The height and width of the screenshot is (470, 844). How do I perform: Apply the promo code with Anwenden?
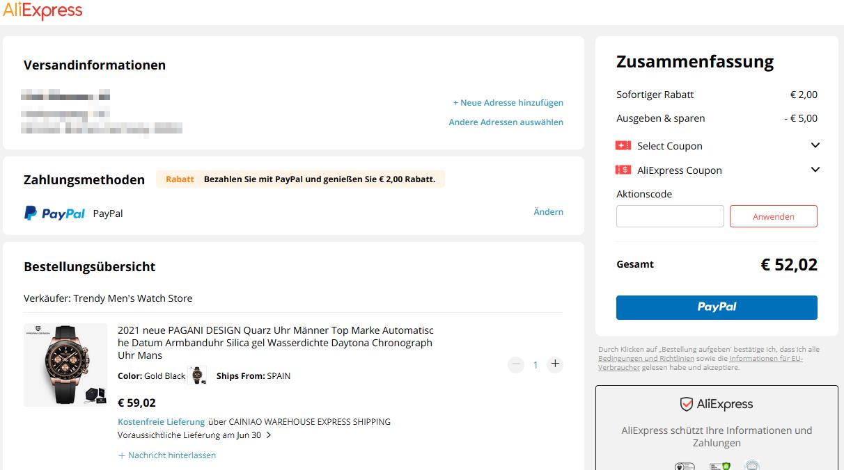[x=774, y=216]
